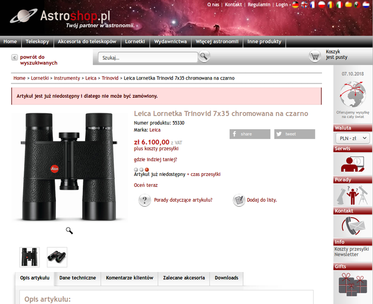The width and height of the screenshot is (373, 304).
Task: Click the Login link
Action: point(282,4)
